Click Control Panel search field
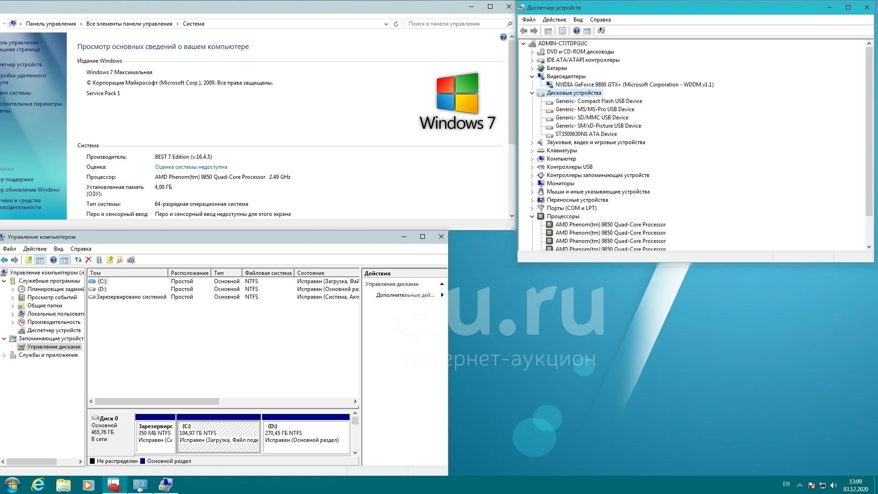 tap(459, 24)
